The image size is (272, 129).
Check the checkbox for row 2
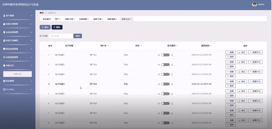tap(42, 64)
